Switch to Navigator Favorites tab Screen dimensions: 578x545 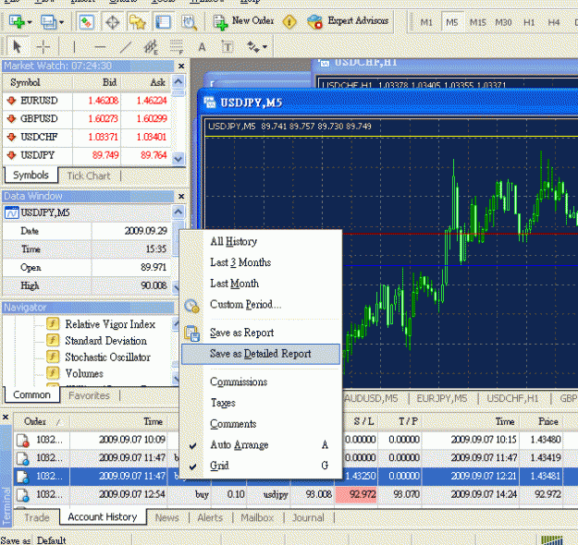coord(89,395)
